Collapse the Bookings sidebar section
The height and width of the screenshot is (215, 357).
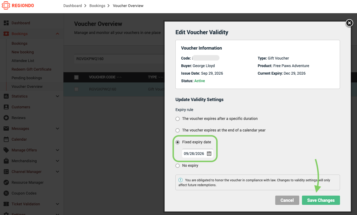pos(57,34)
